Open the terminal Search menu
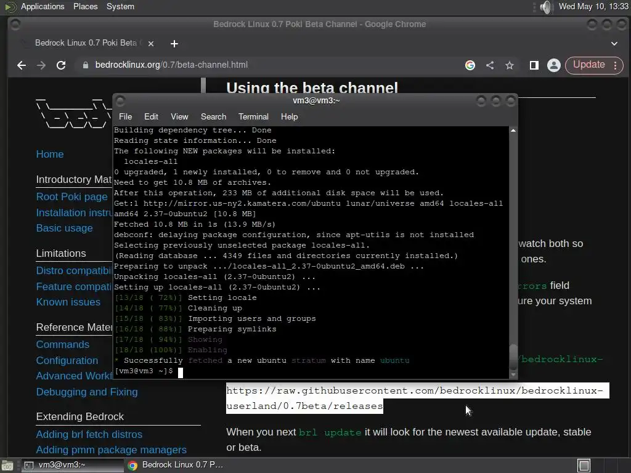This screenshot has height=473, width=631. 213,116
